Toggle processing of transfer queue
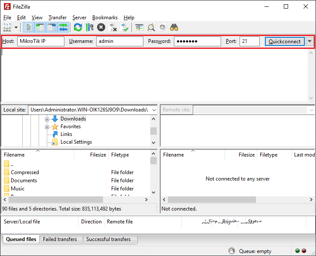The height and width of the screenshot is (256, 316). (89, 27)
